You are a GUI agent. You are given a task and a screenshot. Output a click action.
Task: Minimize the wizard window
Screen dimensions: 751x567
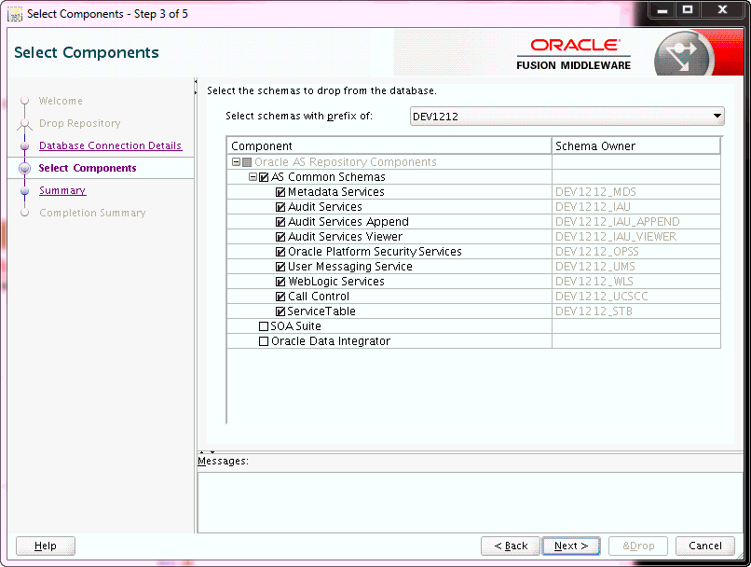pos(662,10)
